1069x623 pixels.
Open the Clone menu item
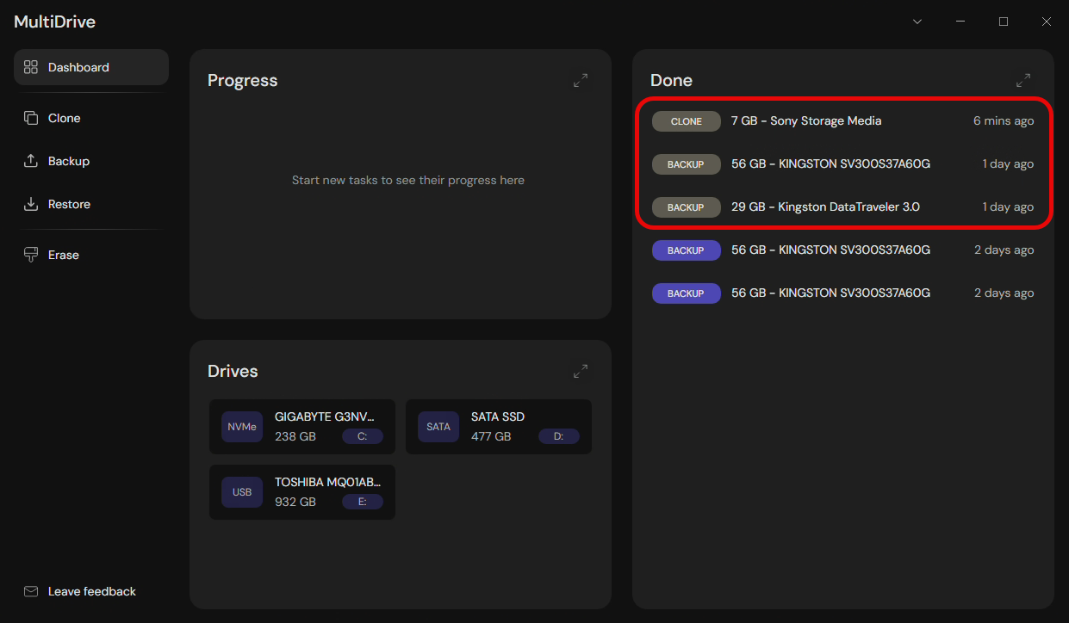tap(65, 118)
